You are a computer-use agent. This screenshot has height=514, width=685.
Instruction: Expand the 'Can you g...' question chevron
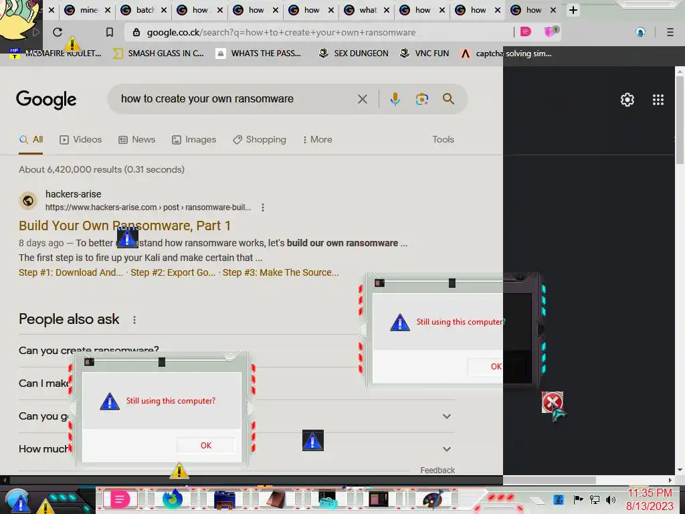446,416
